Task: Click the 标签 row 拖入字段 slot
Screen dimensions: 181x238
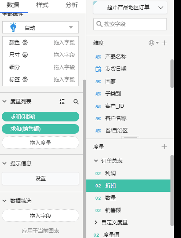Action: [x=64, y=80]
